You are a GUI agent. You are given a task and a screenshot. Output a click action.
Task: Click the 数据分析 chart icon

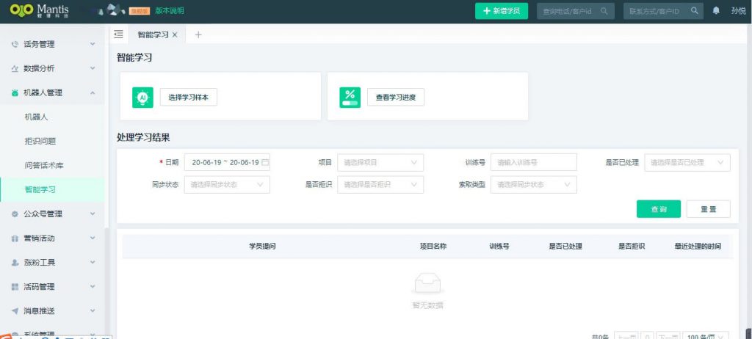(x=15, y=68)
